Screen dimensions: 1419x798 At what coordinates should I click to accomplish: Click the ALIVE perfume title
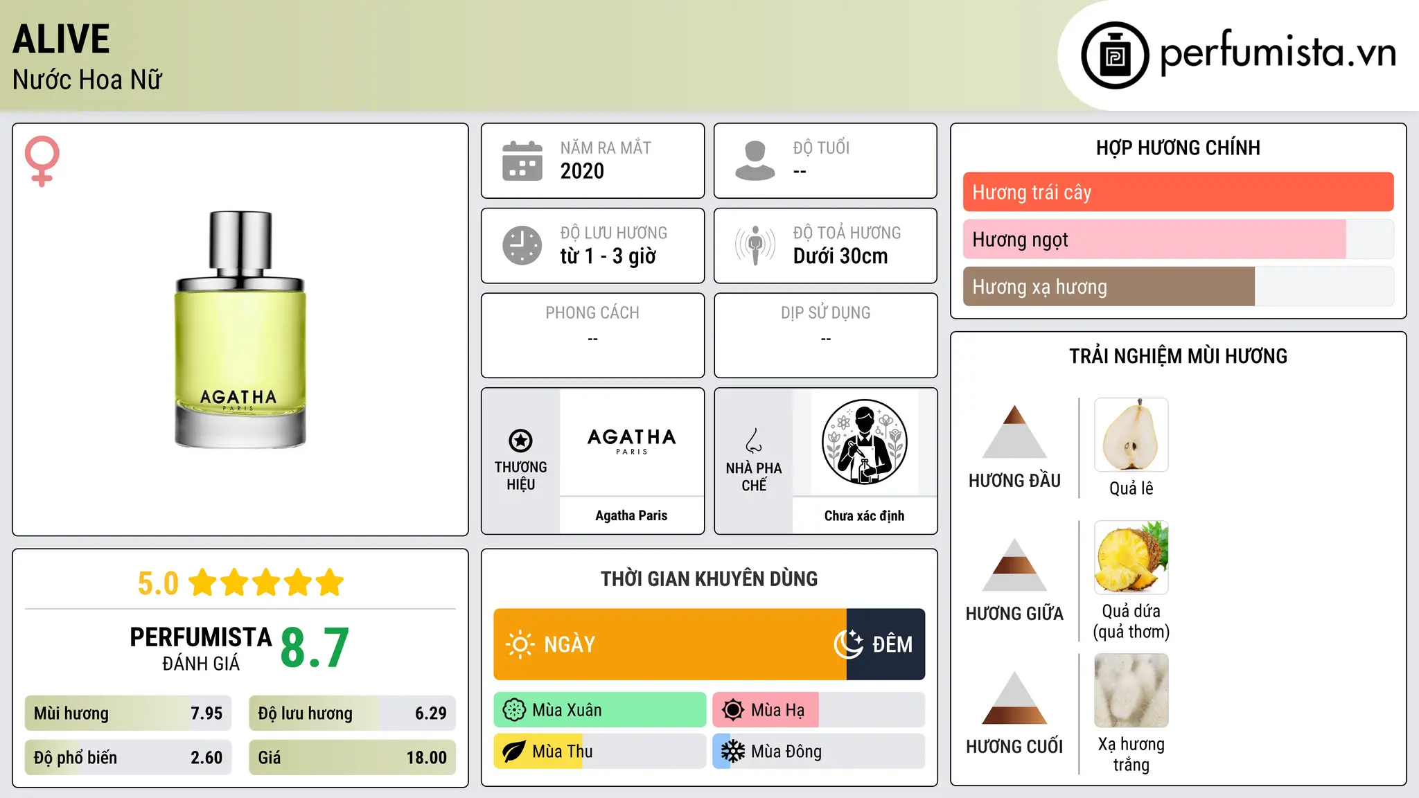point(62,39)
